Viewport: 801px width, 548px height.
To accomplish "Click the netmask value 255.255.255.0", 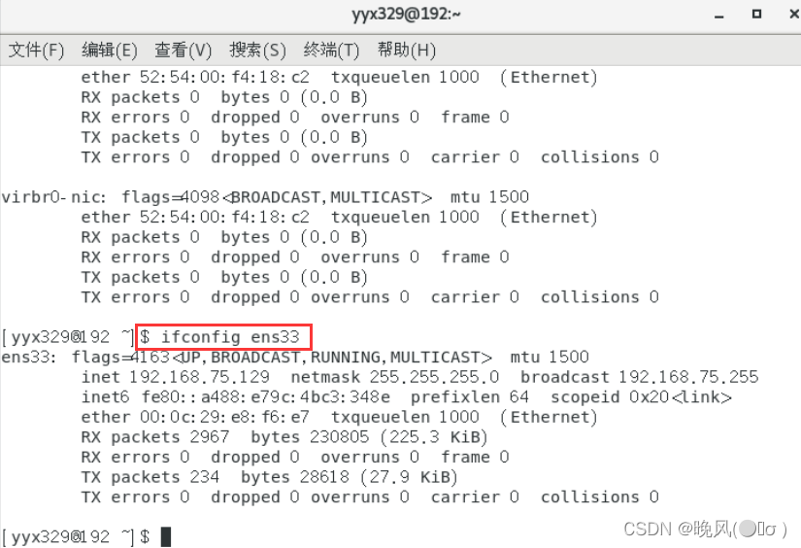I will 434,377.
